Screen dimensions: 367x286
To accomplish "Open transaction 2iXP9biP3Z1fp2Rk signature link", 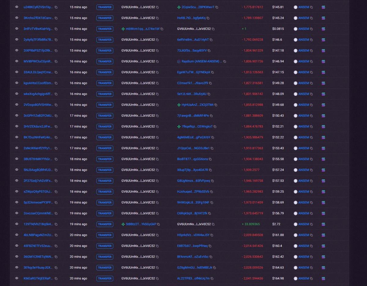I will [38, 50].
